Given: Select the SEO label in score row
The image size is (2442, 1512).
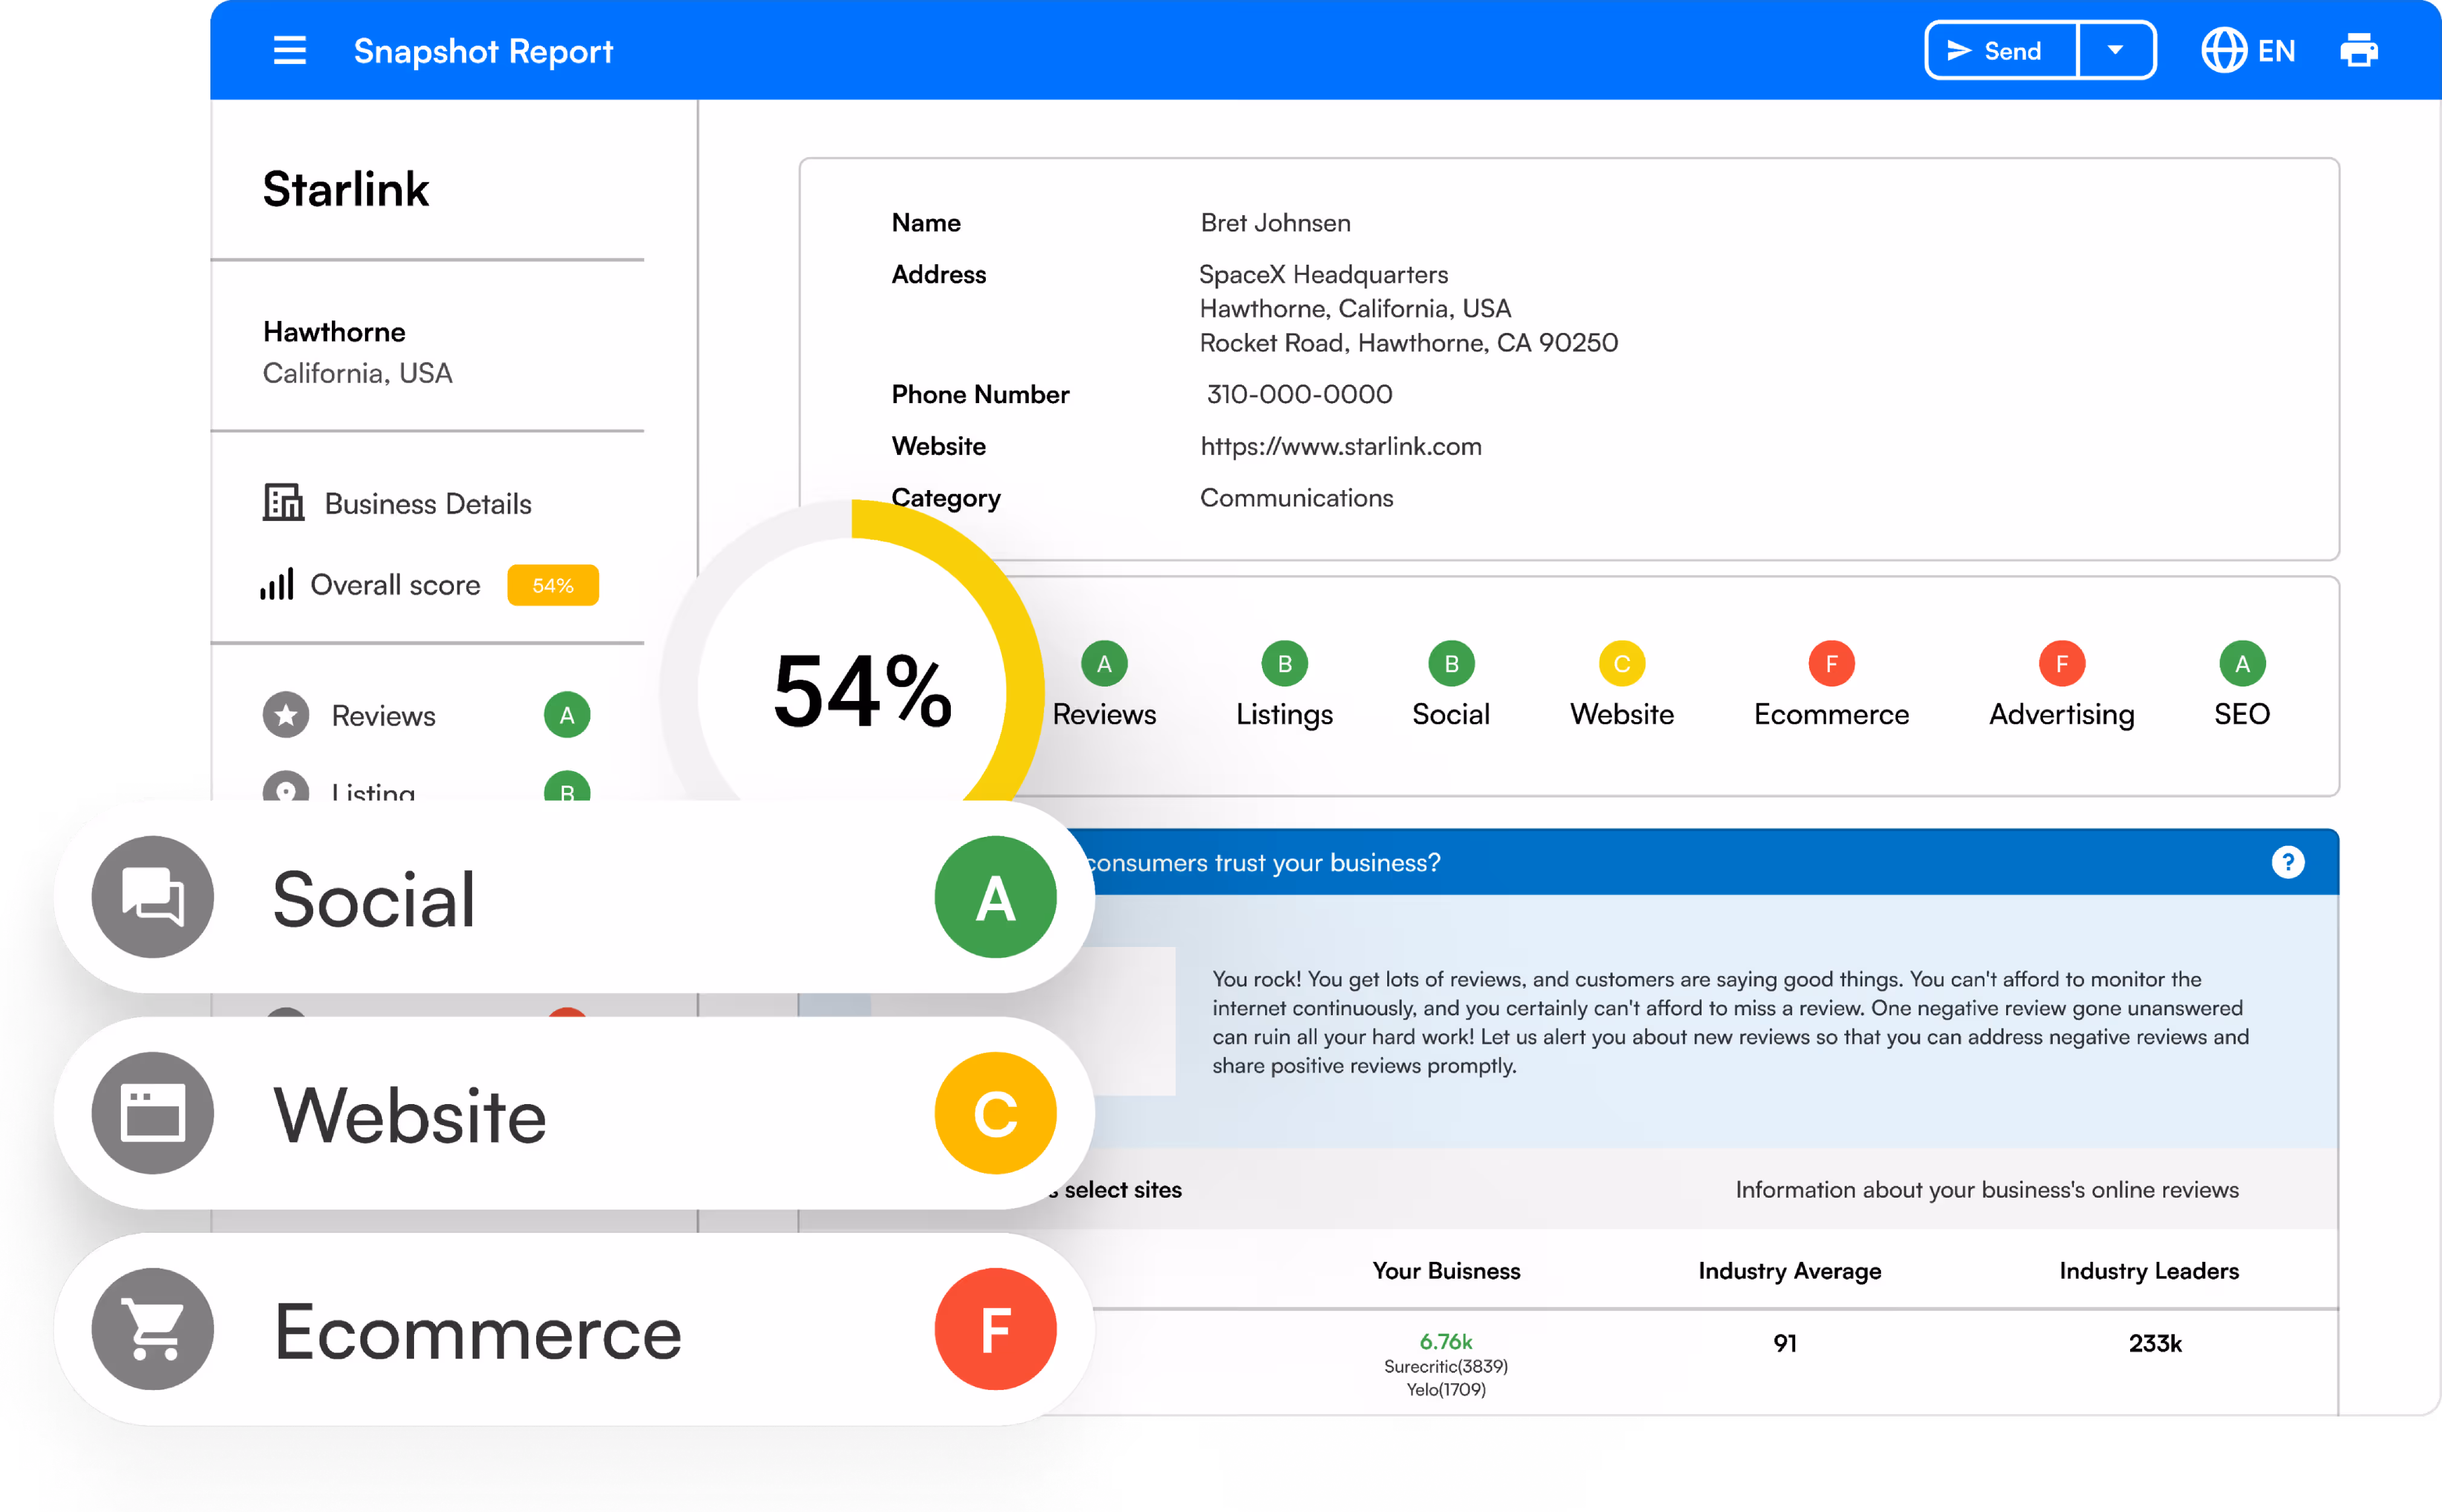Looking at the screenshot, I should [2243, 714].
